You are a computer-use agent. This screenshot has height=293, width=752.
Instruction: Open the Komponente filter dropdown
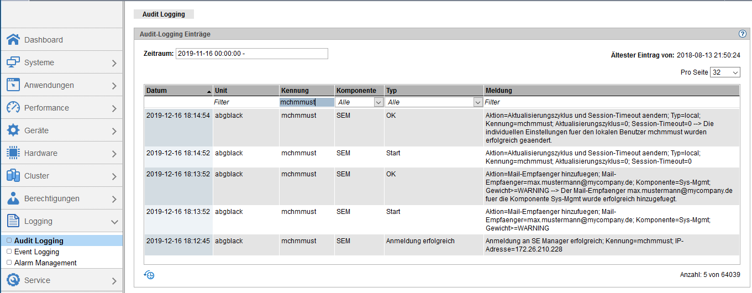coord(360,102)
